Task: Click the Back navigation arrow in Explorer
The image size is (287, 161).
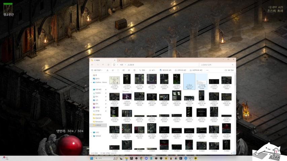Action: pyautogui.click(x=93, y=64)
